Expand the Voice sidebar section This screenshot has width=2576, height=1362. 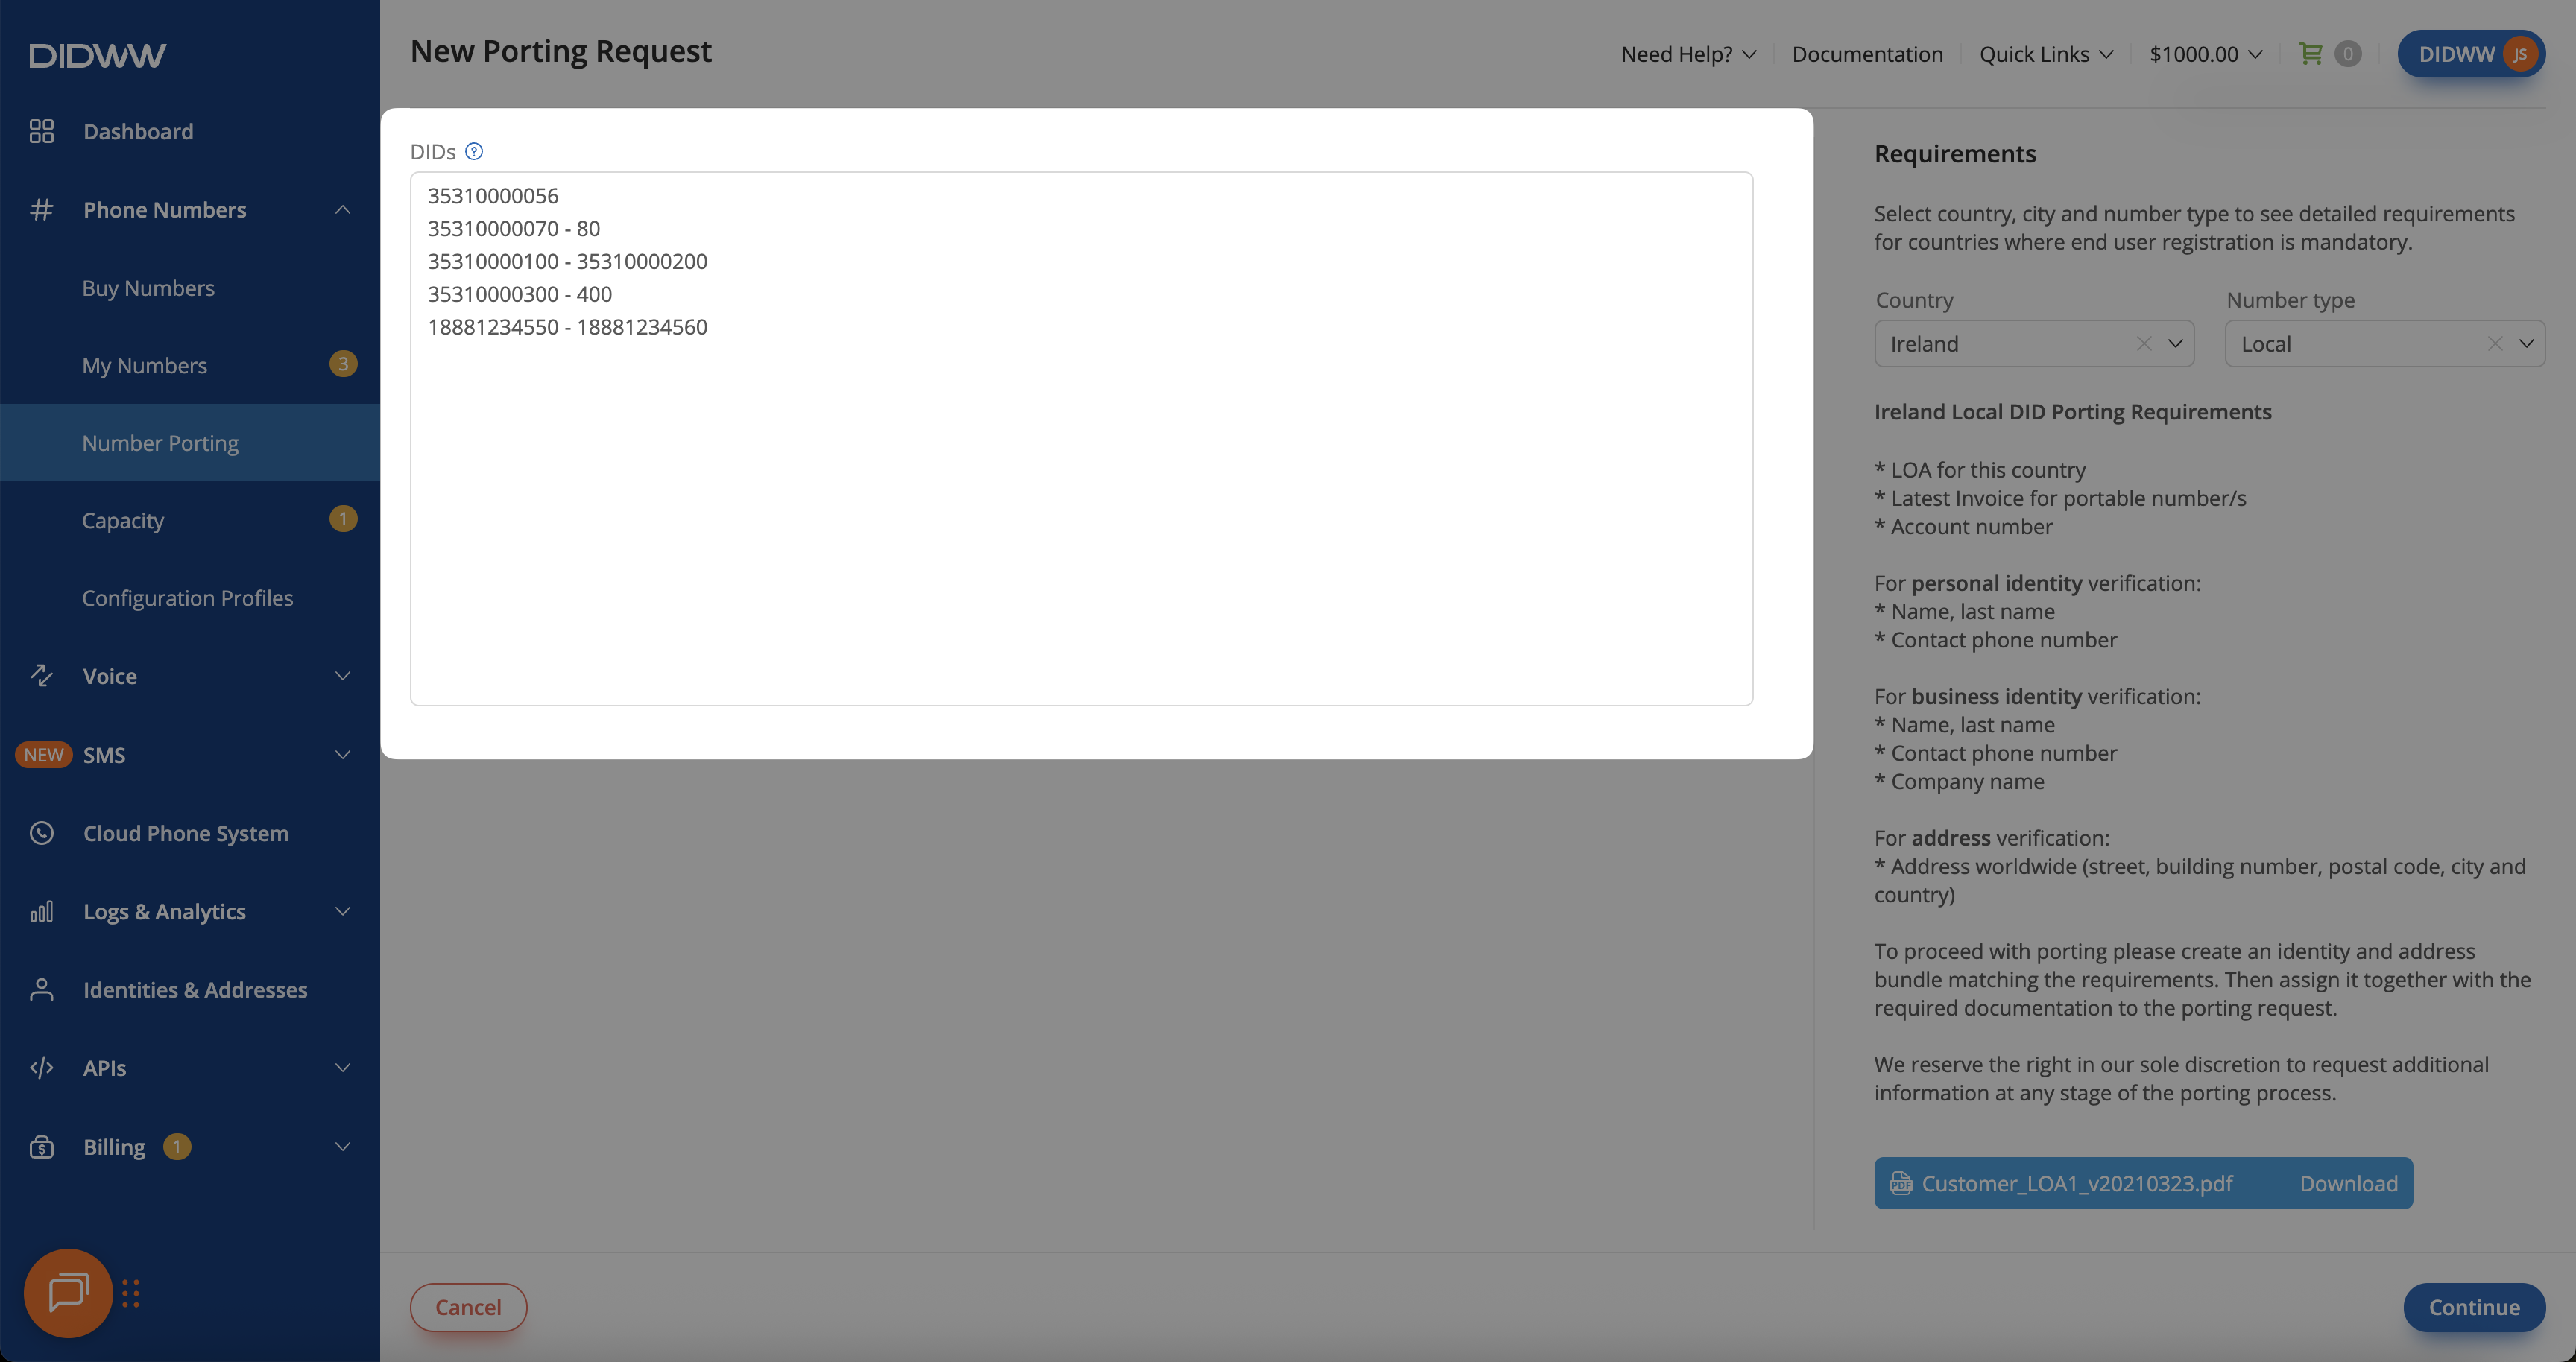click(342, 676)
